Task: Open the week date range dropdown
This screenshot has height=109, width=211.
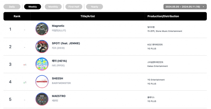Action: click(185, 7)
